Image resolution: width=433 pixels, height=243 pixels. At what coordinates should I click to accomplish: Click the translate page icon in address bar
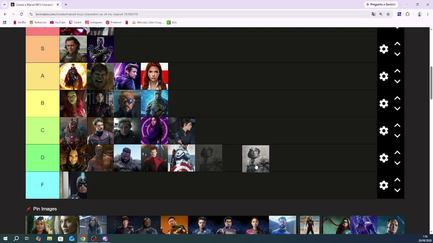pyautogui.click(x=373, y=14)
